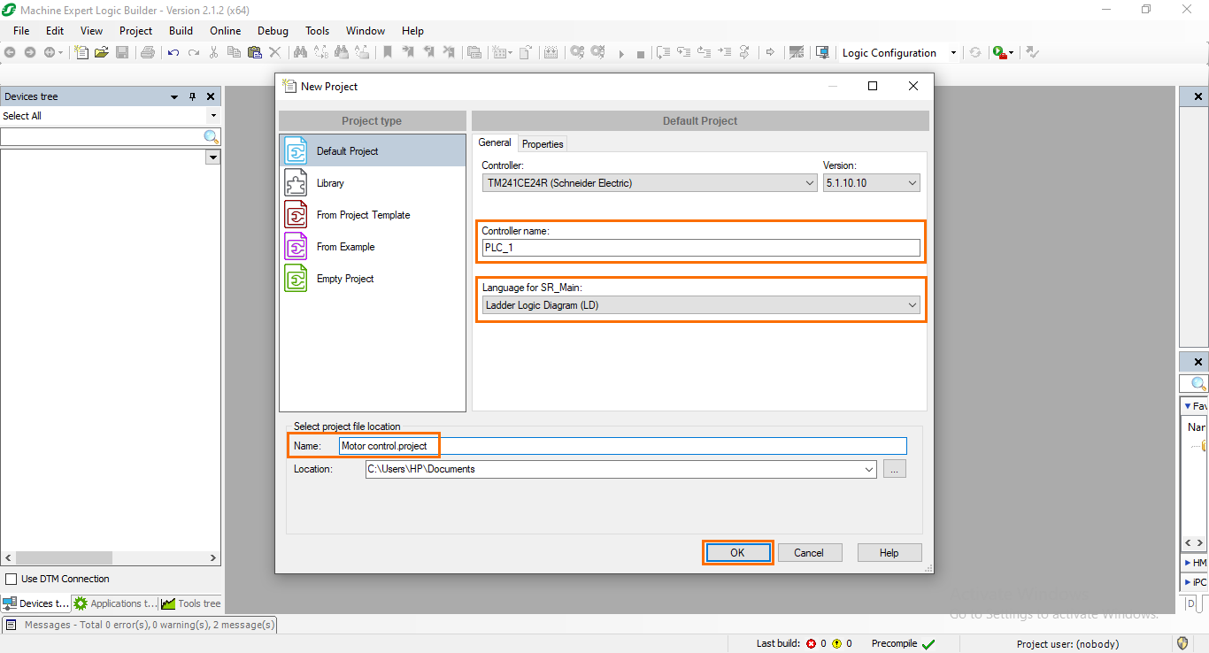Click the Start play icon in toolbar
1209x653 pixels.
coord(621,54)
